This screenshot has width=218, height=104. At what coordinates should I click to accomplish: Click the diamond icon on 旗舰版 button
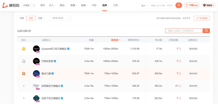click(204, 5)
